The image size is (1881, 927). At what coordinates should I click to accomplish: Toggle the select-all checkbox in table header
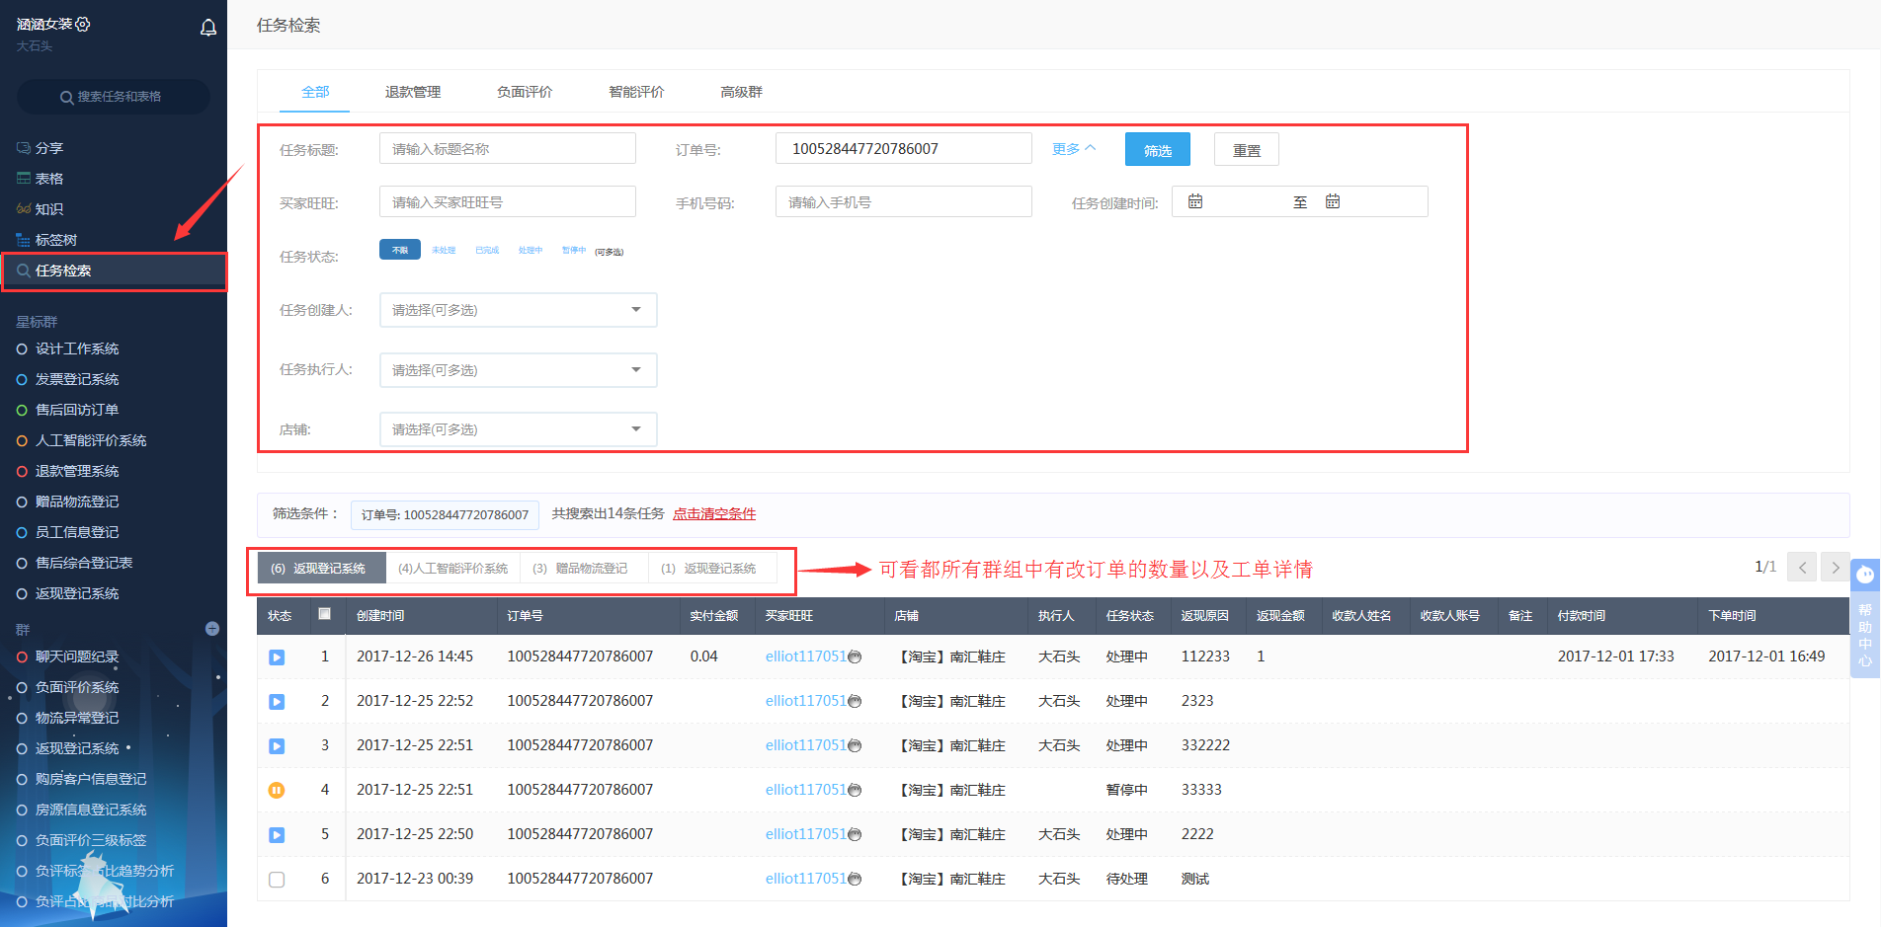point(324,614)
